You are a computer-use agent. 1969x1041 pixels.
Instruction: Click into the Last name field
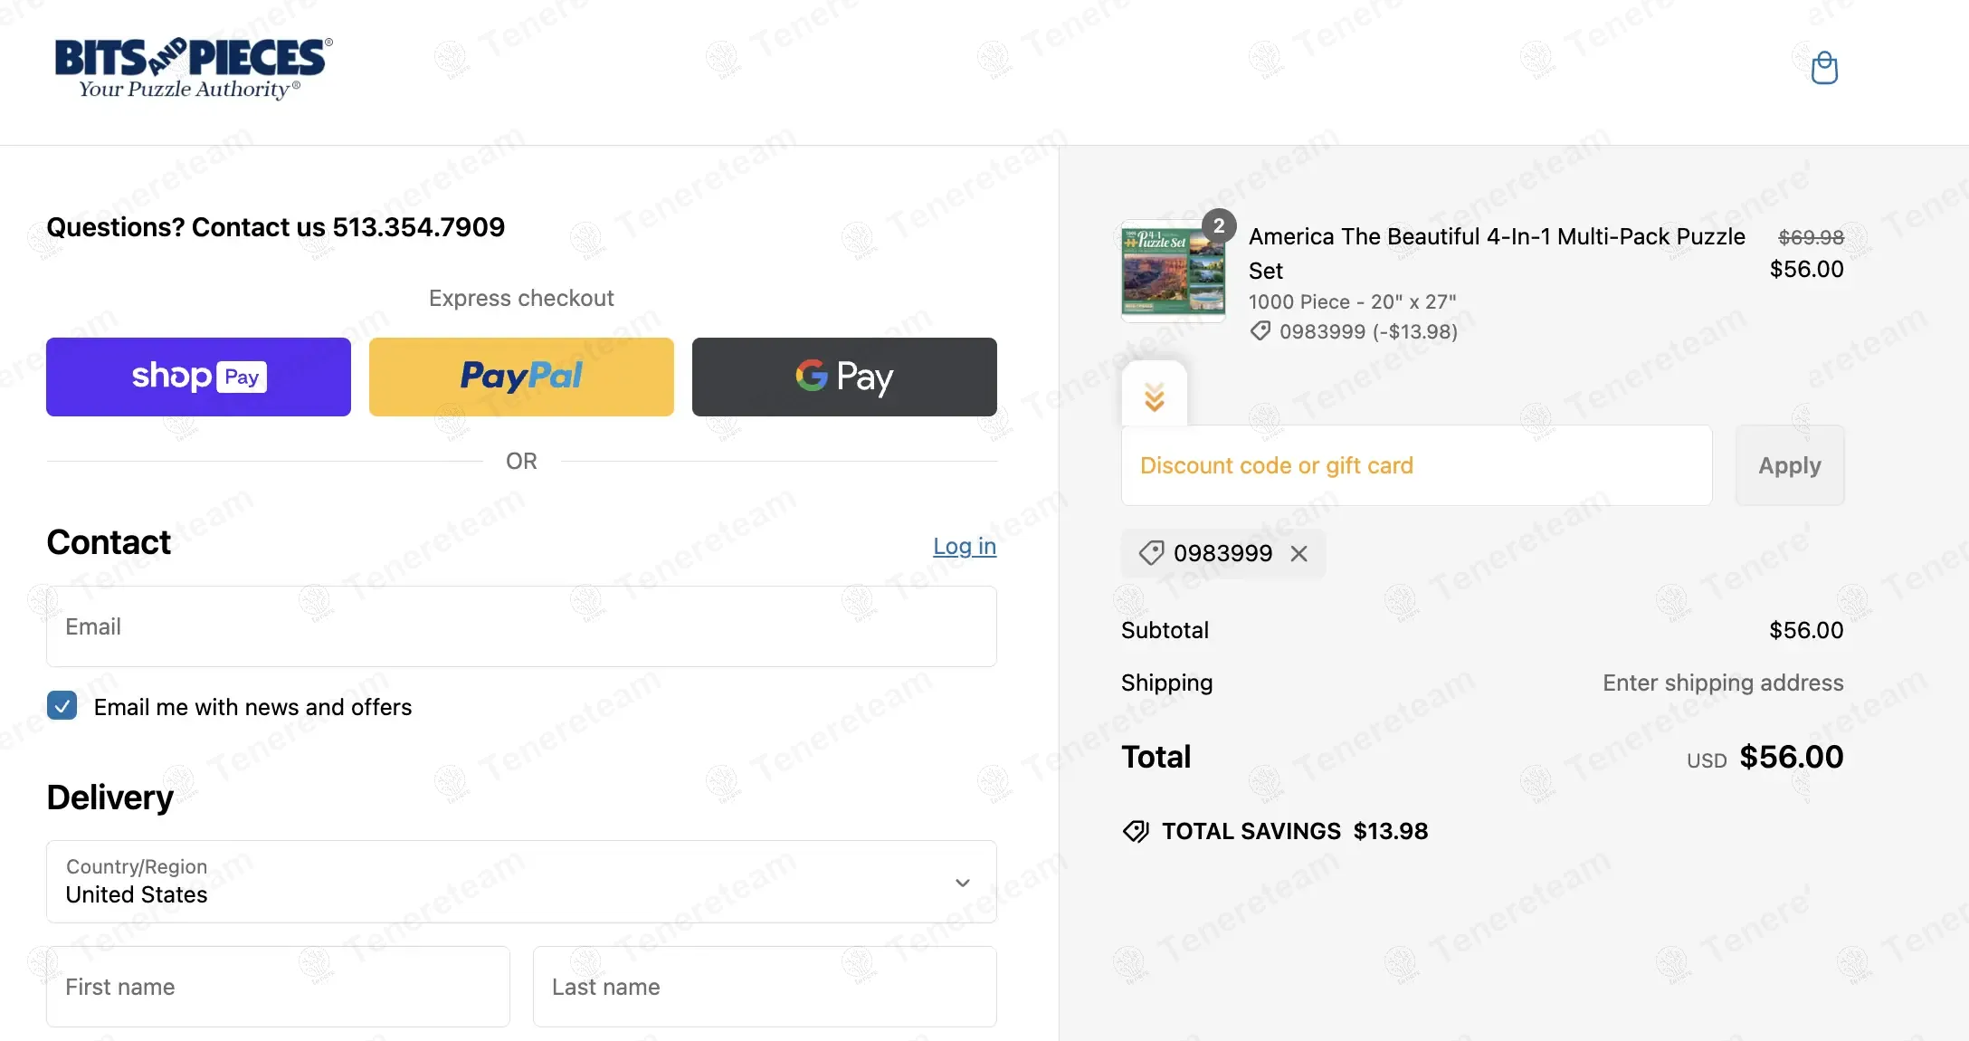765,987
